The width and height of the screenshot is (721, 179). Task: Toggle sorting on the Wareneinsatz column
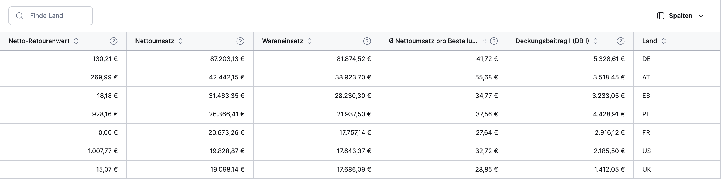(310, 41)
